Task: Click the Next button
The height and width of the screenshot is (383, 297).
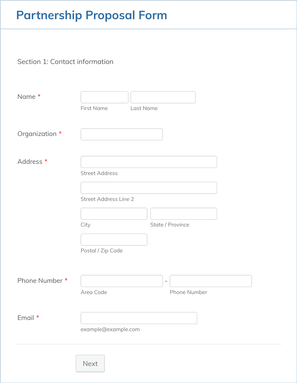Action: point(90,363)
